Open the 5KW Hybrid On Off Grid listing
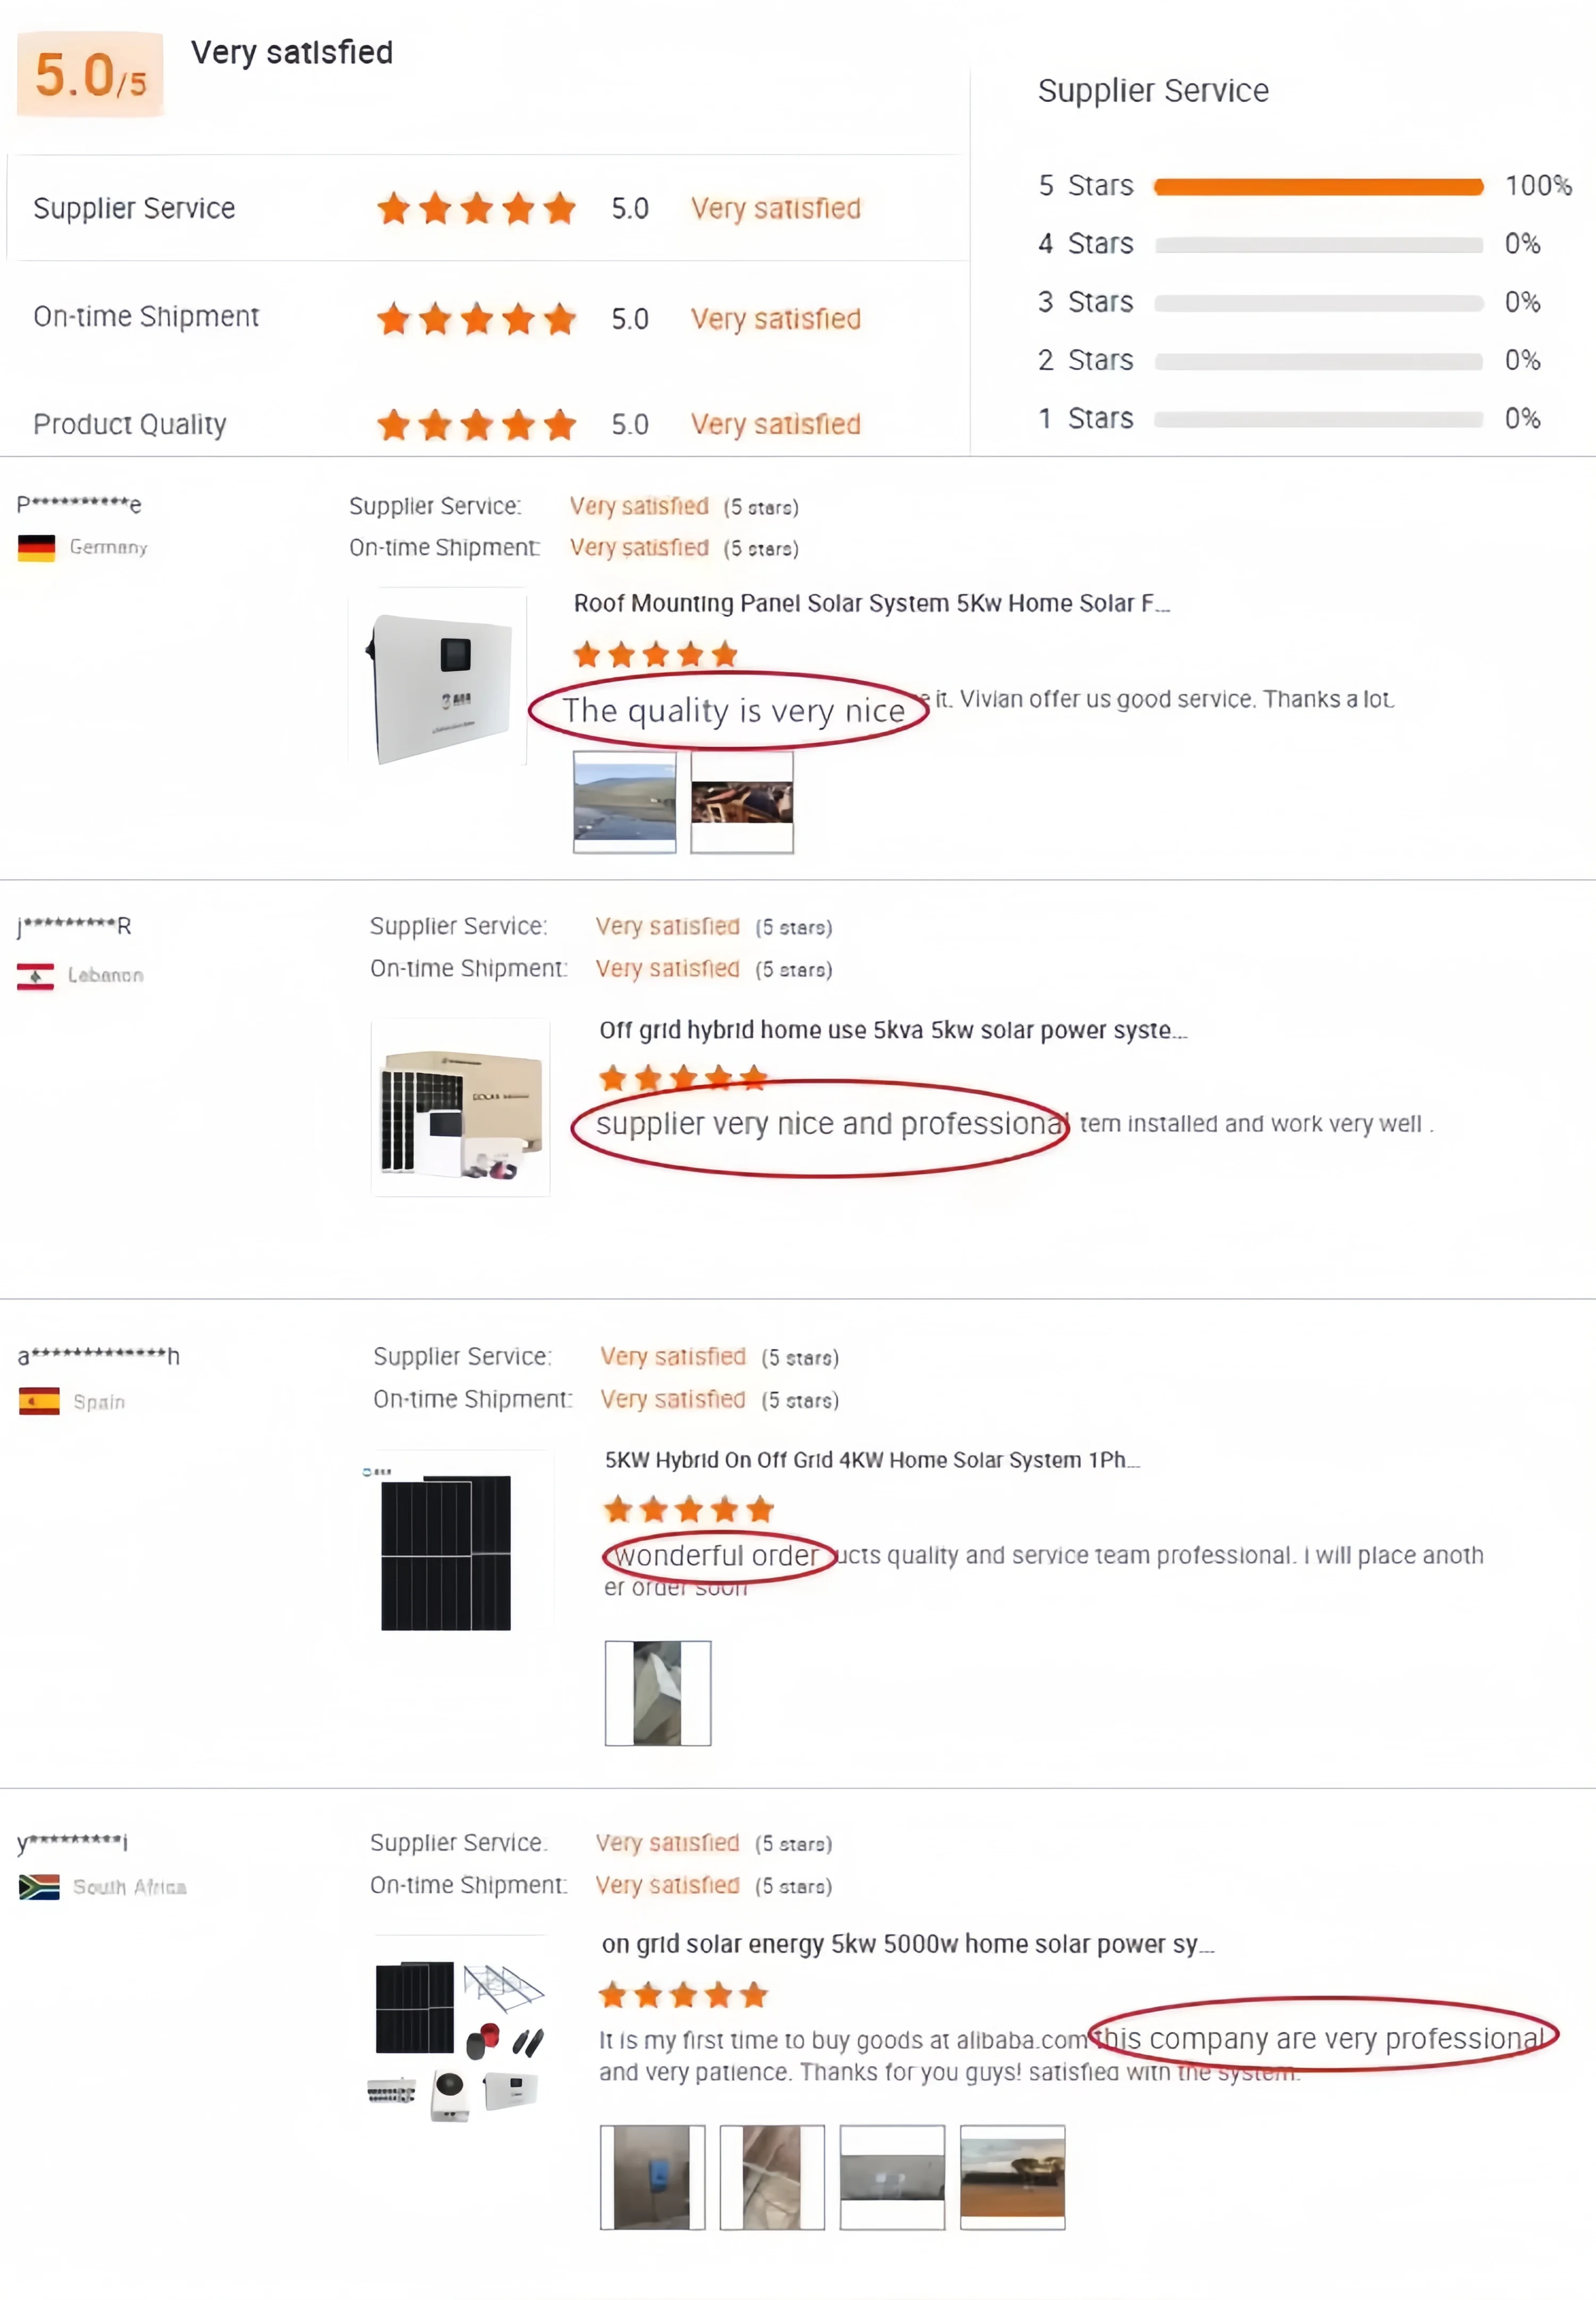The width and height of the screenshot is (1596, 2300). (x=870, y=1460)
